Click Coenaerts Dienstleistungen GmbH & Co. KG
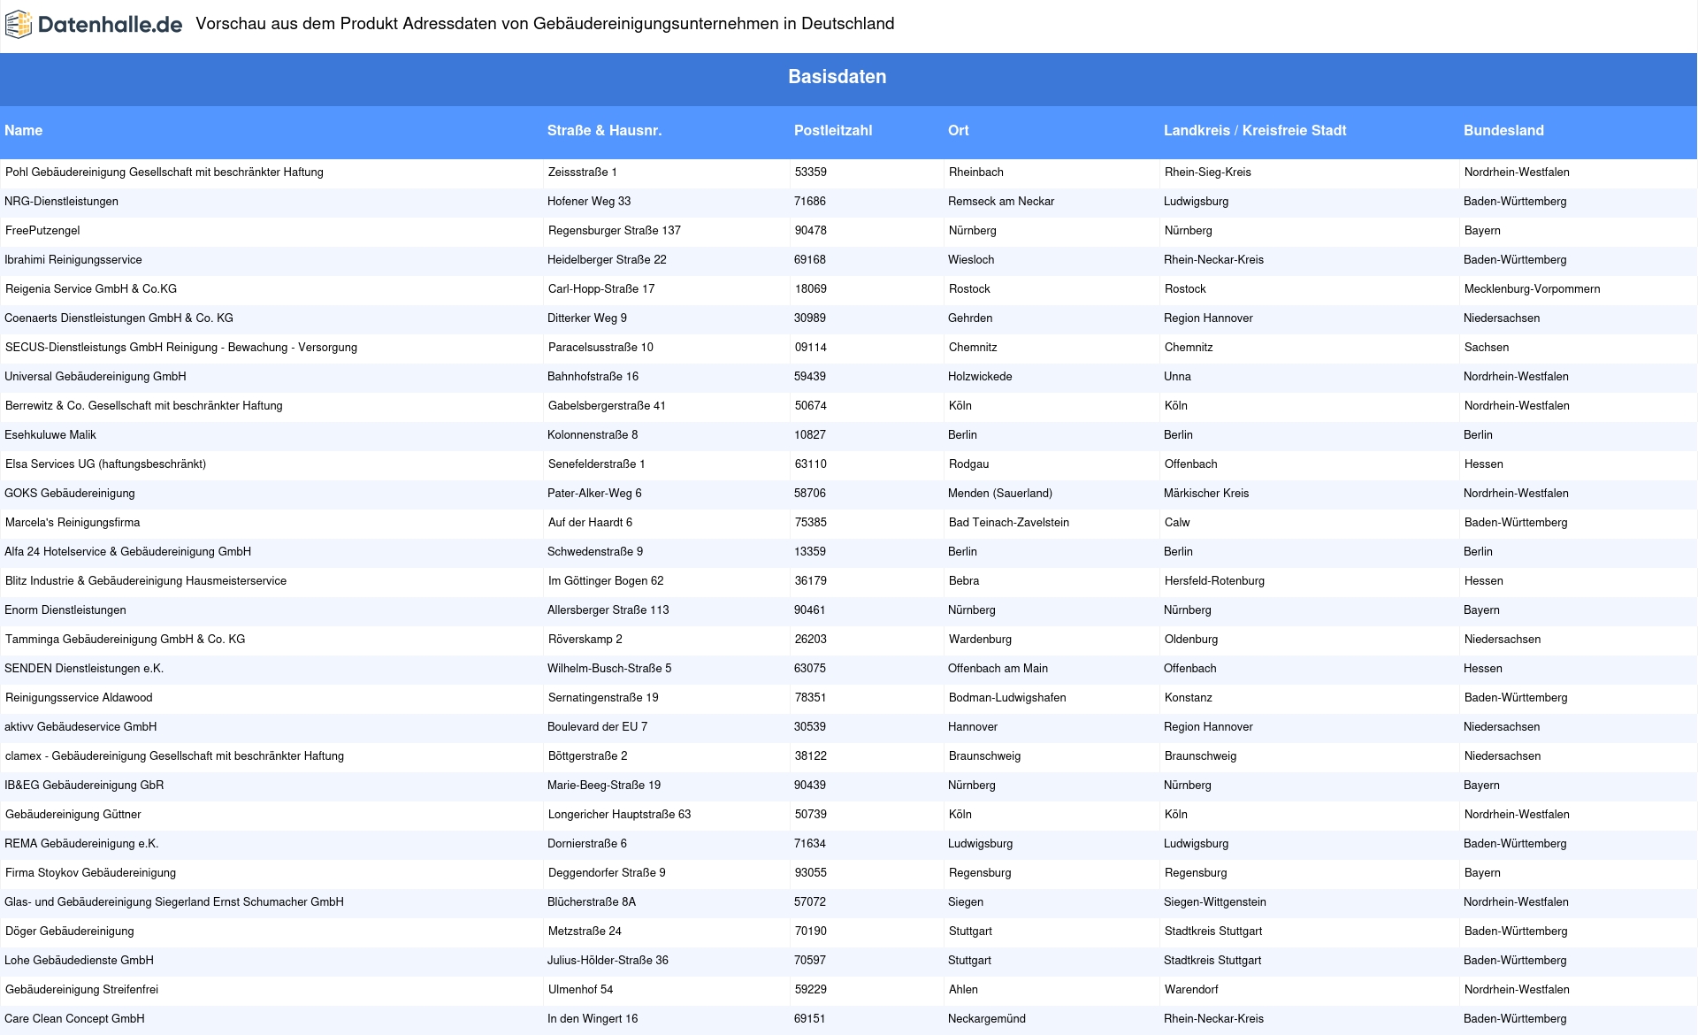1698x1035 pixels. (119, 318)
